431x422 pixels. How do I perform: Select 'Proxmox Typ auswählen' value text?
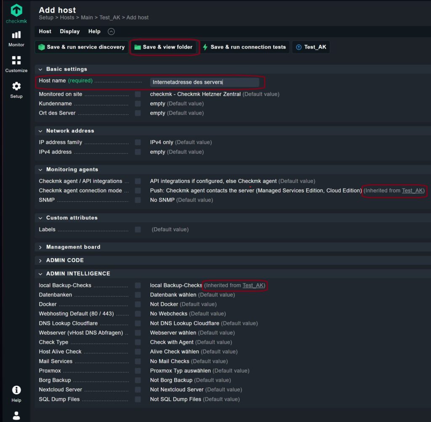(x=180, y=371)
